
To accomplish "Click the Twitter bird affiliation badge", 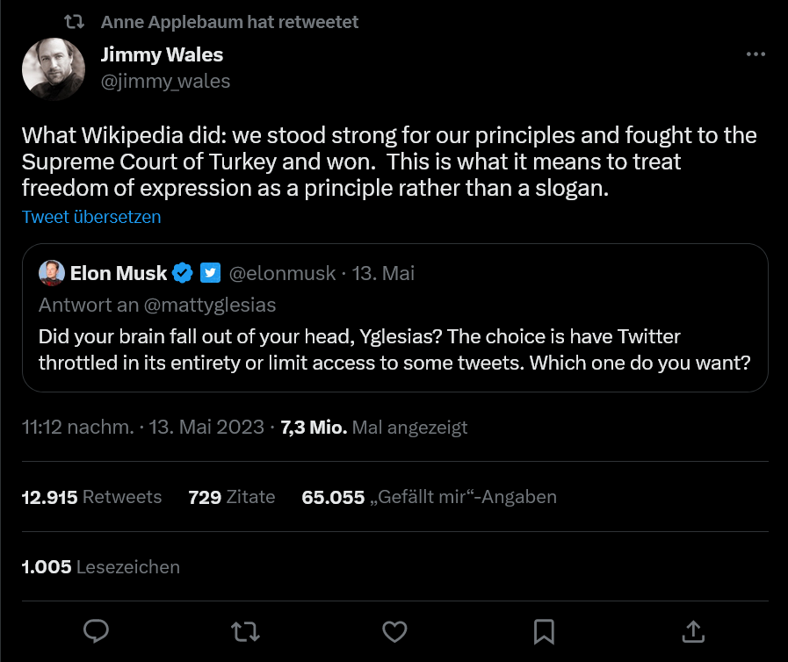I will (x=210, y=273).
